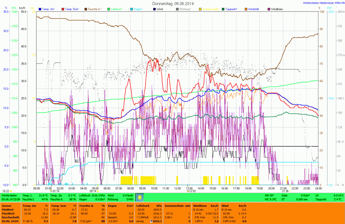Click the moon marker at 01:16
The width and height of the screenshot is (345, 224).
point(51,191)
